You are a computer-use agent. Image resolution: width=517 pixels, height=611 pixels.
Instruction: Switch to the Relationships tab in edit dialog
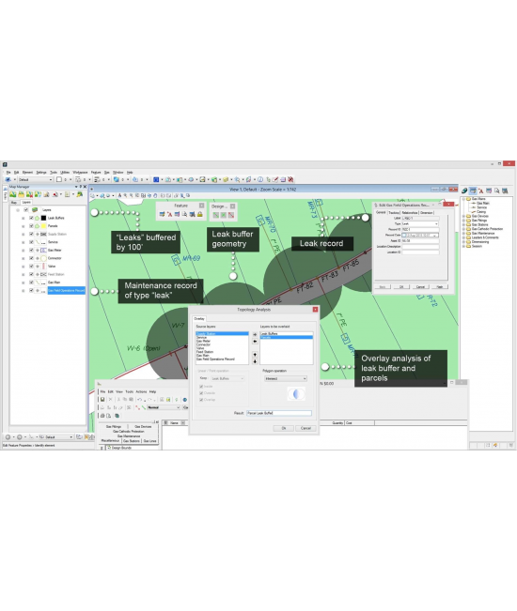click(410, 213)
